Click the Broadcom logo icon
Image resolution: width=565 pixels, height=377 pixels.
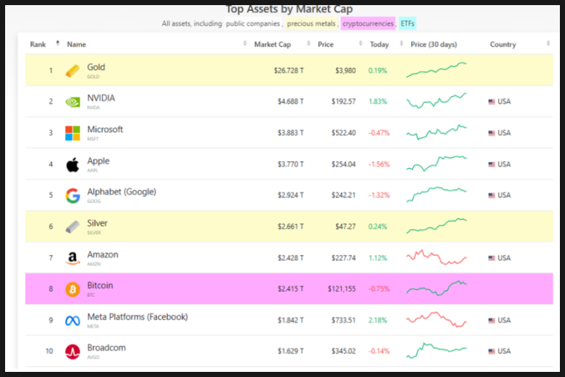point(72,351)
